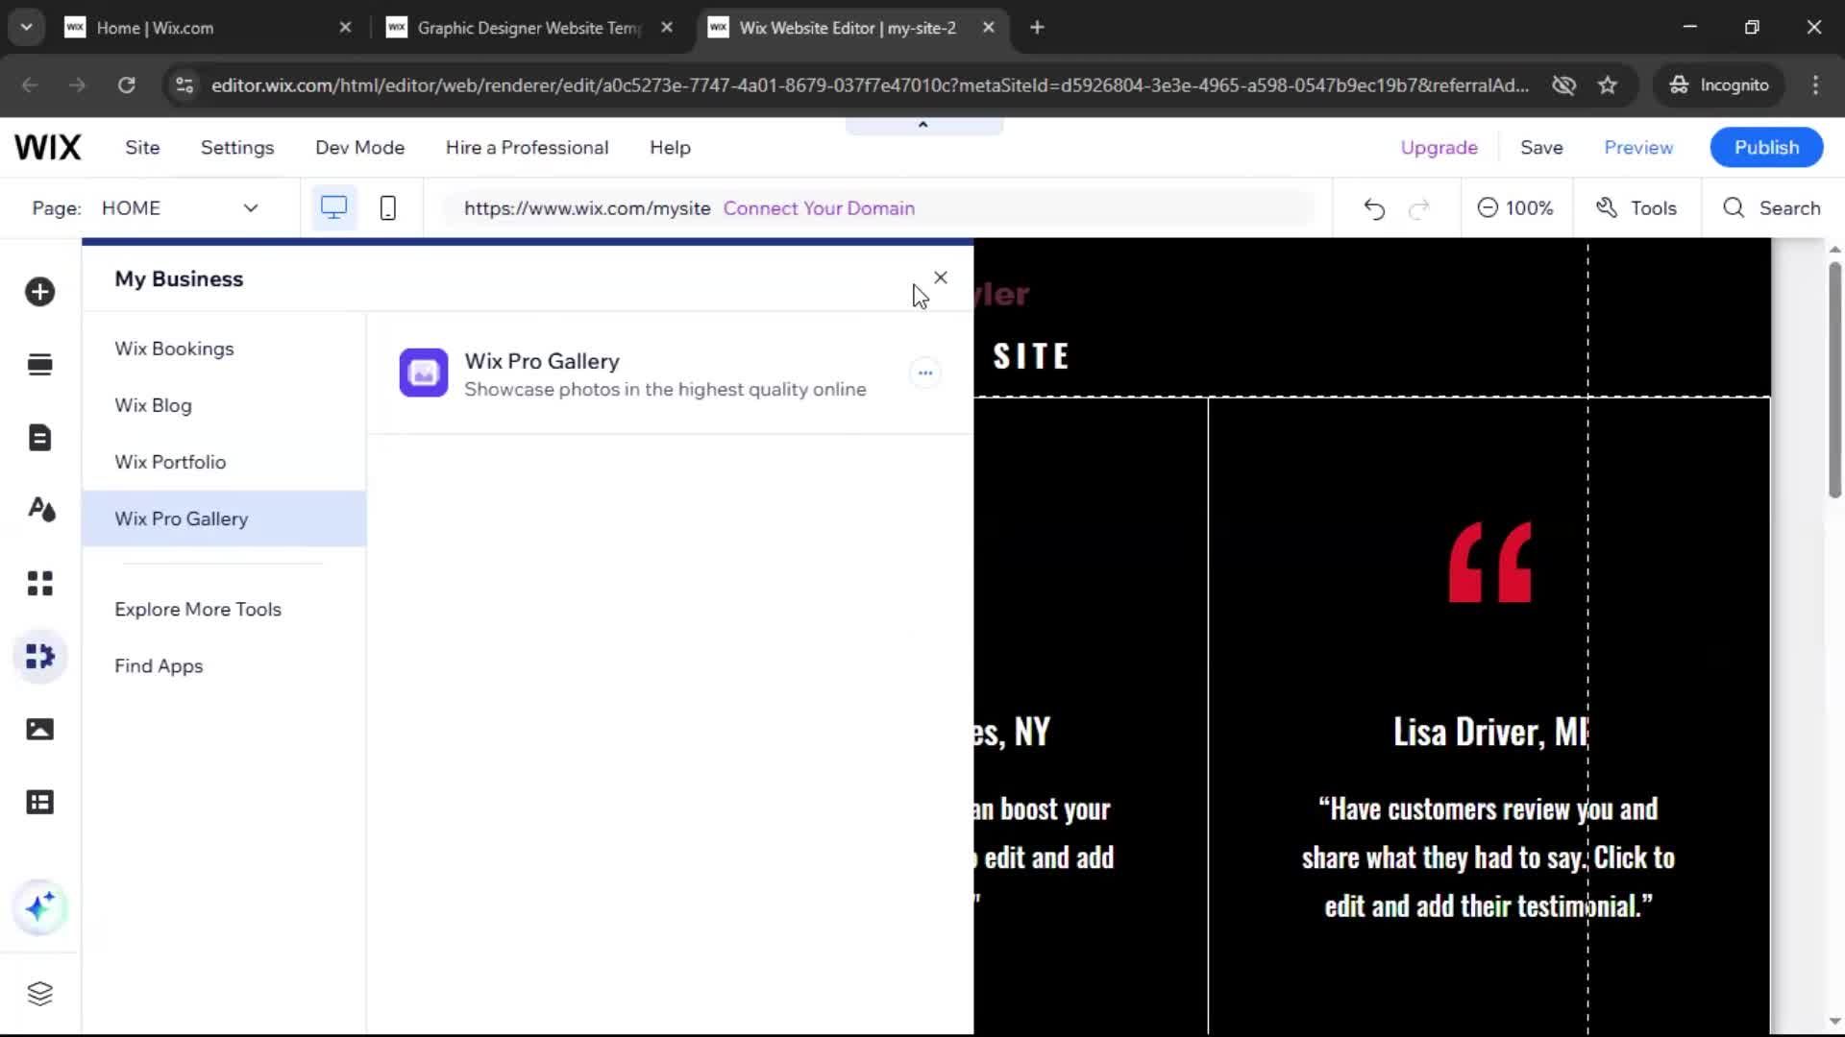This screenshot has width=1845, height=1037.
Task: Click Connect Your Domain link
Action: point(819,208)
